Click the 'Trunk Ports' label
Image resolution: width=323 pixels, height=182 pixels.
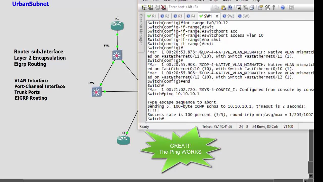coord(27,92)
